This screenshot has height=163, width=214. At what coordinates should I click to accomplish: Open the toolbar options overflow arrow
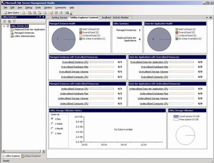(x=71, y=14)
